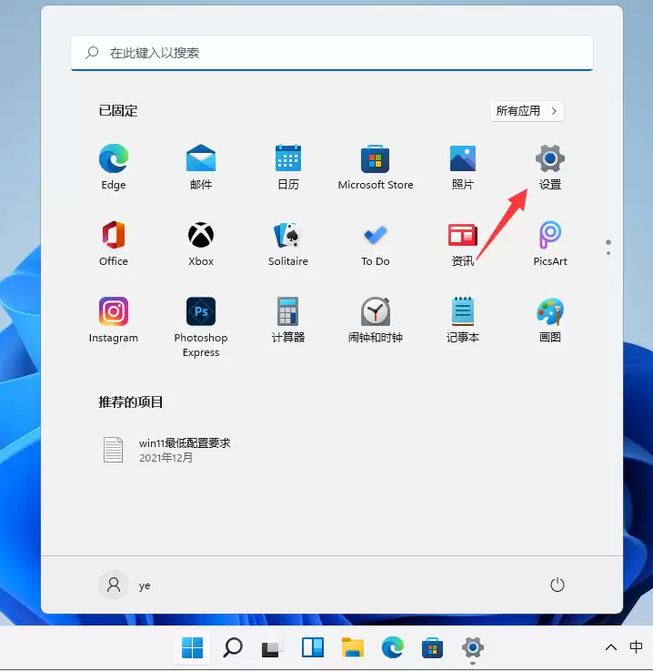Screen dimensions: 653x671
Task: Launch the Instagram app
Action: tap(114, 320)
